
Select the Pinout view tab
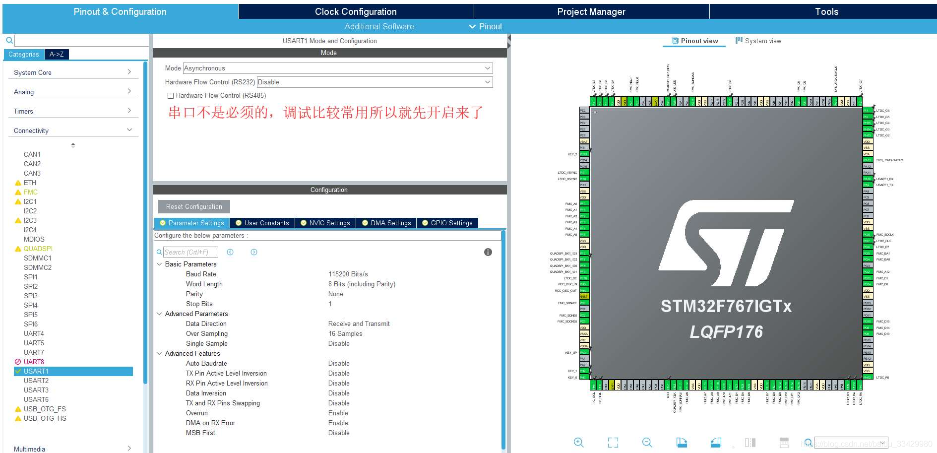(x=694, y=41)
